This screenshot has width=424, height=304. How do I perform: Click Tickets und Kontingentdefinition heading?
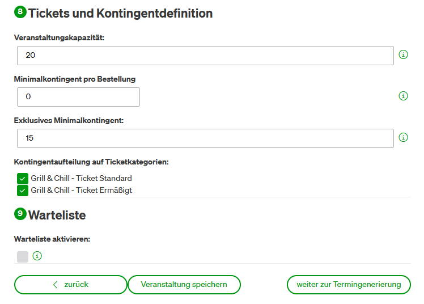(x=120, y=13)
